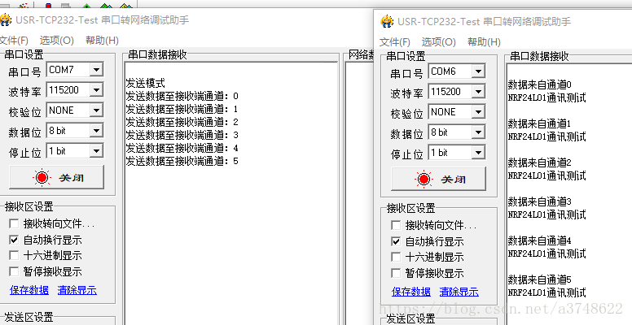This screenshot has width=632, height=325.
Task: Click 串口数据接收 group title in COM6 window
Action: pos(540,56)
